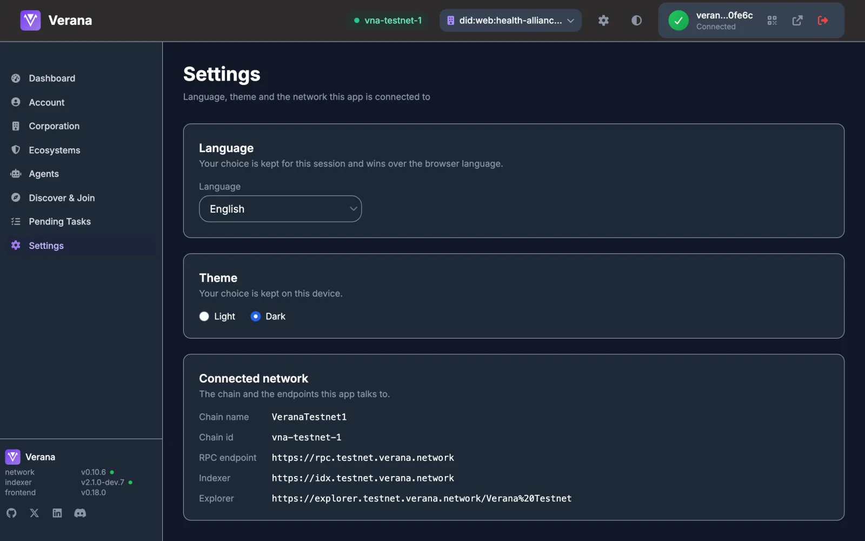This screenshot has width=865, height=541.
Task: Click the Agents robot icon in the sidebar
Action: coord(16,174)
